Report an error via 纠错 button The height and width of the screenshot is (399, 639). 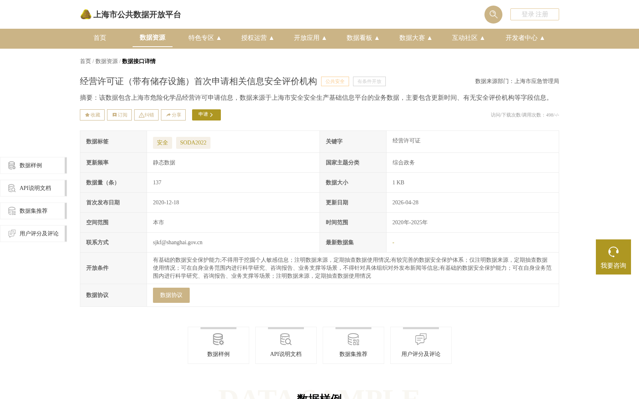coord(146,115)
